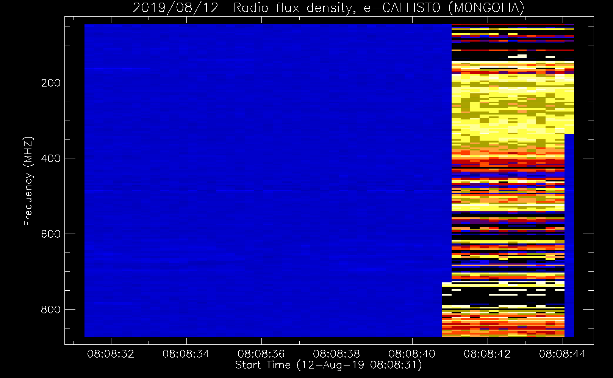The height and width of the screenshot is (378, 613).
Task: Select frequency tick label 400
Action: (x=51, y=158)
